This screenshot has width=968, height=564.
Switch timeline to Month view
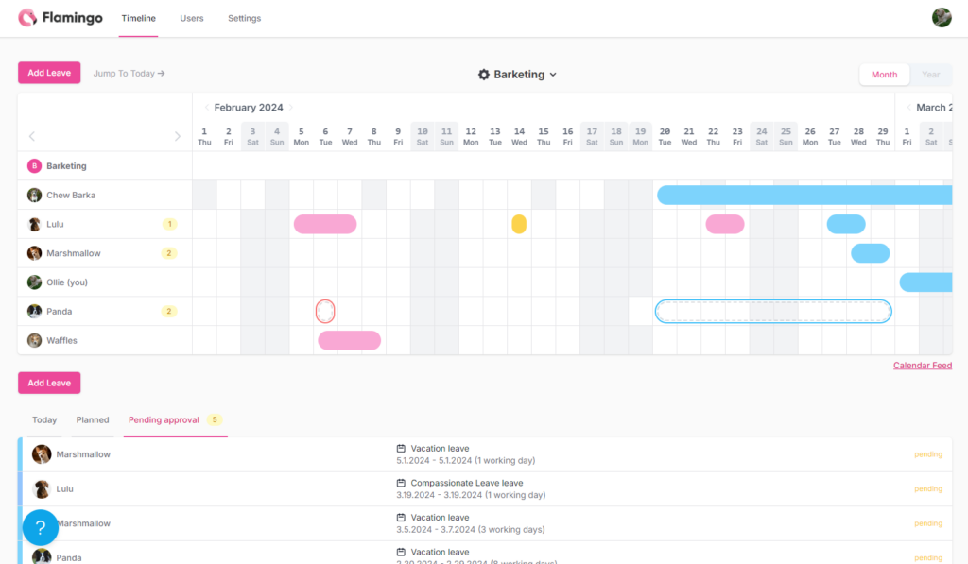pyautogui.click(x=884, y=75)
